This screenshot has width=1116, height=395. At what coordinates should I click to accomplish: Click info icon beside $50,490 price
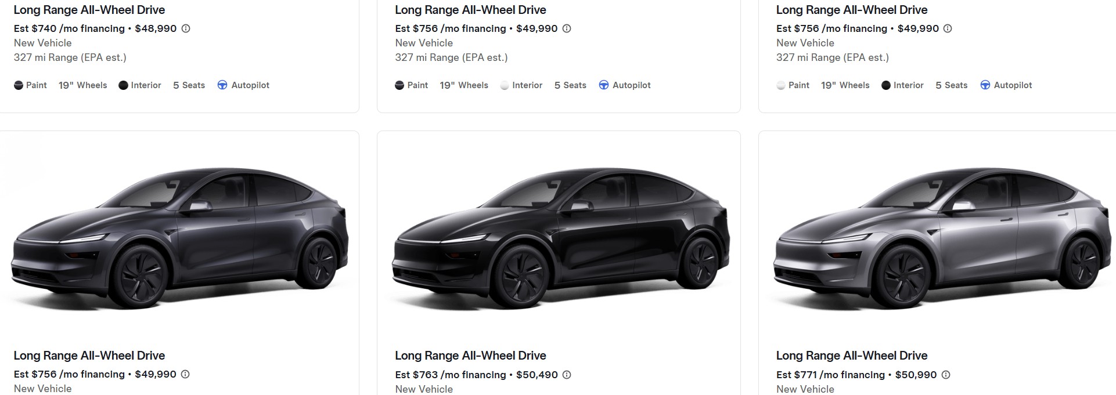click(x=567, y=375)
